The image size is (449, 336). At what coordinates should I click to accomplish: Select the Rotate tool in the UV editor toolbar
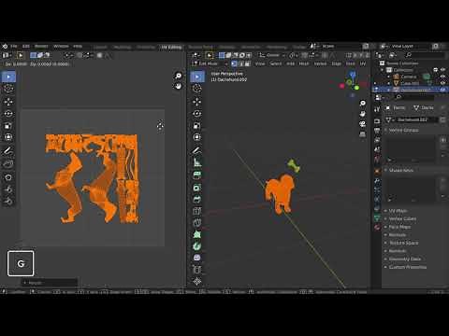point(8,114)
